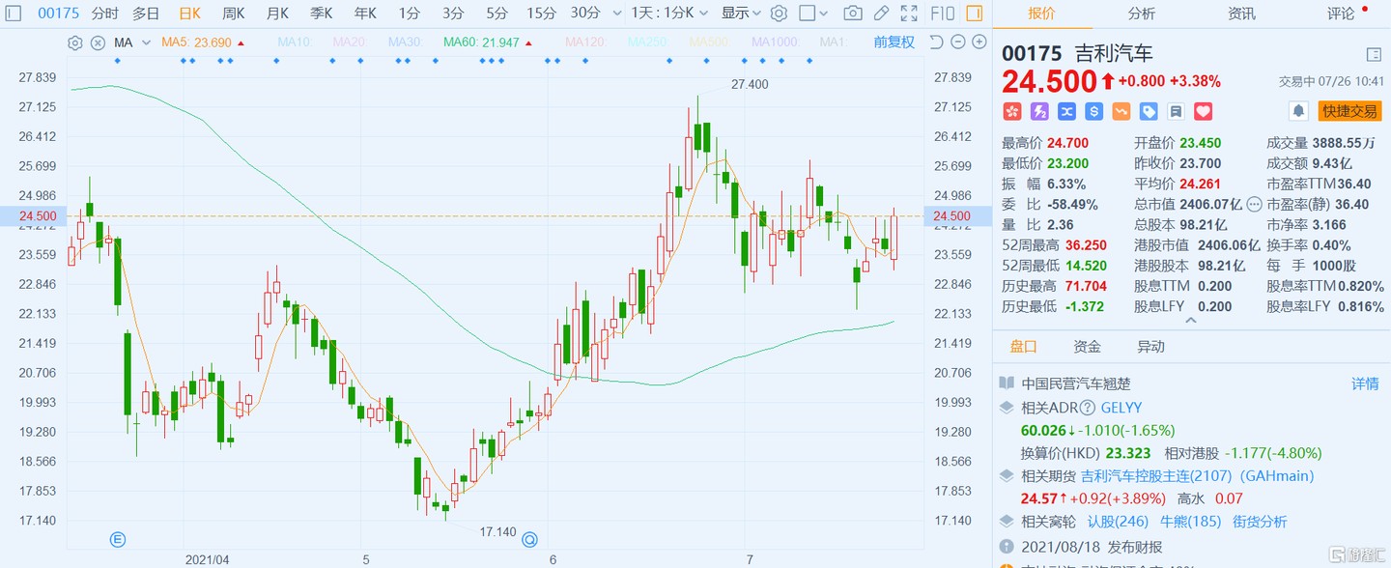The width and height of the screenshot is (1391, 568).
Task: Collapse the quote details section chevron
Action: 1190,321
